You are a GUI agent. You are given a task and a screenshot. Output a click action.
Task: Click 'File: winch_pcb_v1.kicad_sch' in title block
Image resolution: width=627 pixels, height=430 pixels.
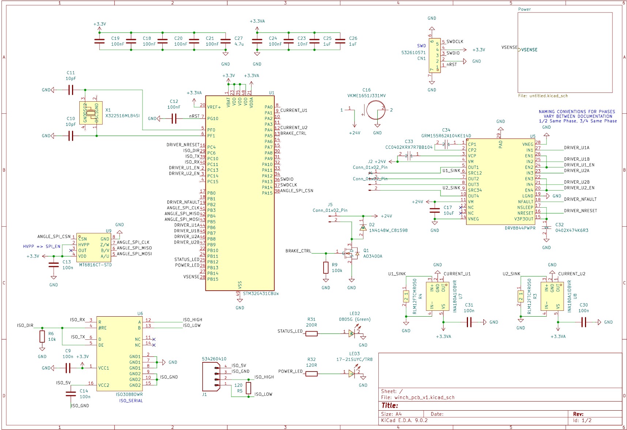pyautogui.click(x=418, y=397)
